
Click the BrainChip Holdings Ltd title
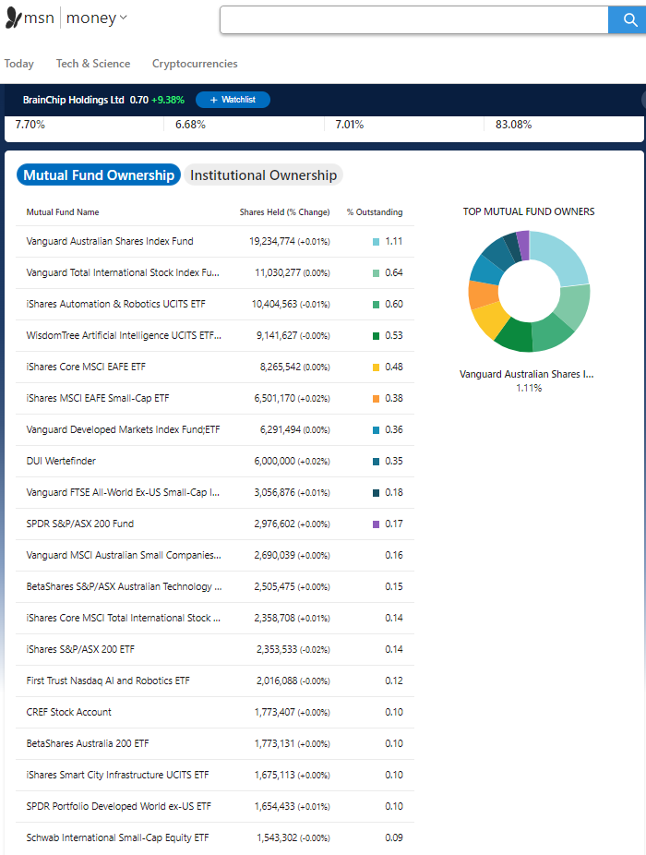tap(74, 100)
